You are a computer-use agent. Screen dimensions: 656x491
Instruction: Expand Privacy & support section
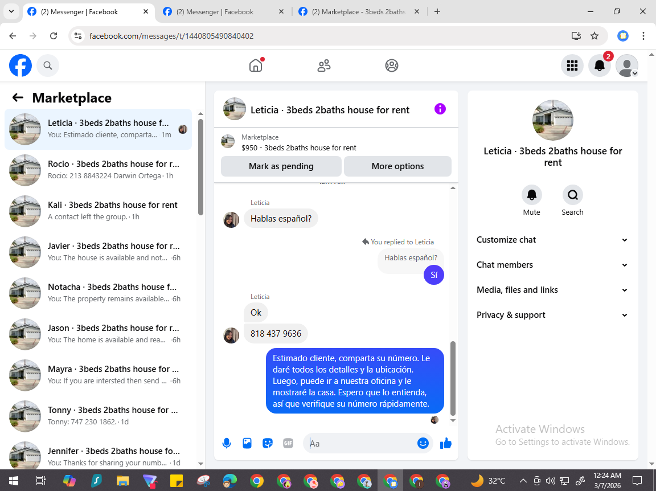(x=552, y=315)
